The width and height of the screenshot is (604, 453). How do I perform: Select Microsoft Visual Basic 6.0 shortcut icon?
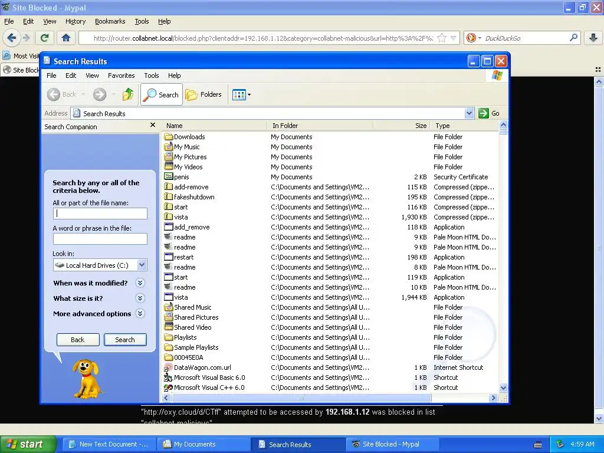(168, 377)
